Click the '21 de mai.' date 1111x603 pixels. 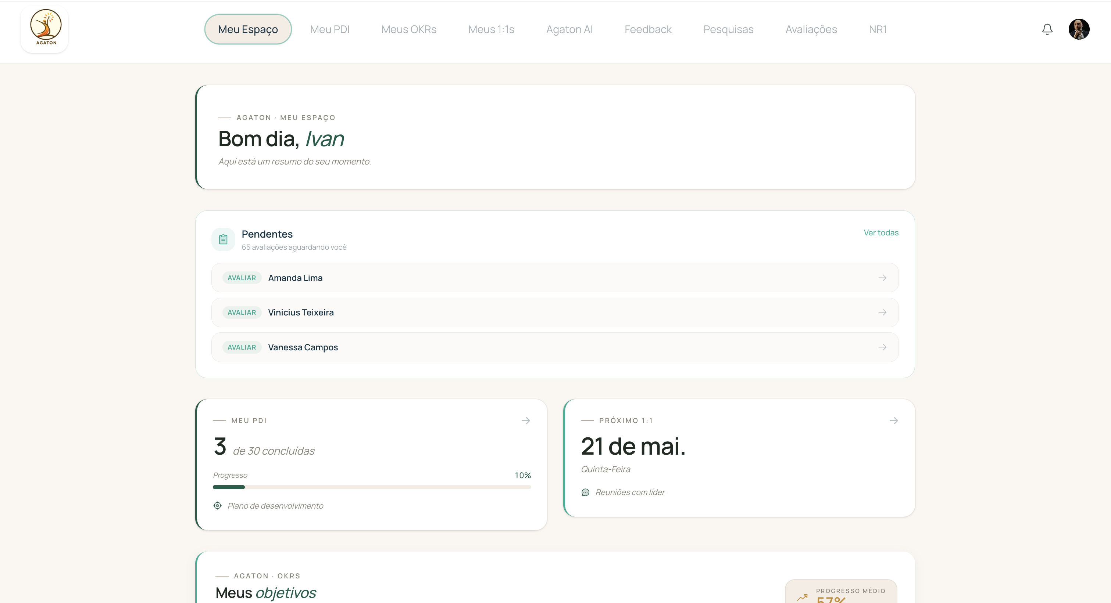[x=633, y=446]
